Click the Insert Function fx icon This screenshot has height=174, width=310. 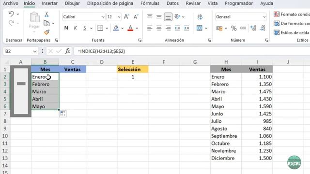point(68,51)
